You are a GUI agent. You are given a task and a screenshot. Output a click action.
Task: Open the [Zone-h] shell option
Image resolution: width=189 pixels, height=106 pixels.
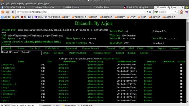point(110,48)
